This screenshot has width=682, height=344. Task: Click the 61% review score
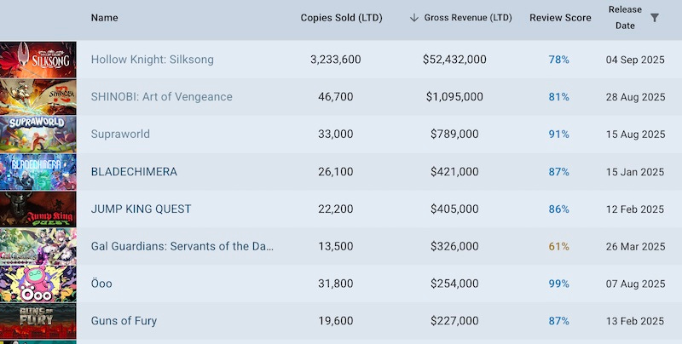558,247
